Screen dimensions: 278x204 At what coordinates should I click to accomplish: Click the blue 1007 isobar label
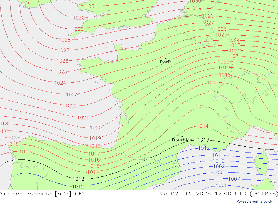[234, 179]
